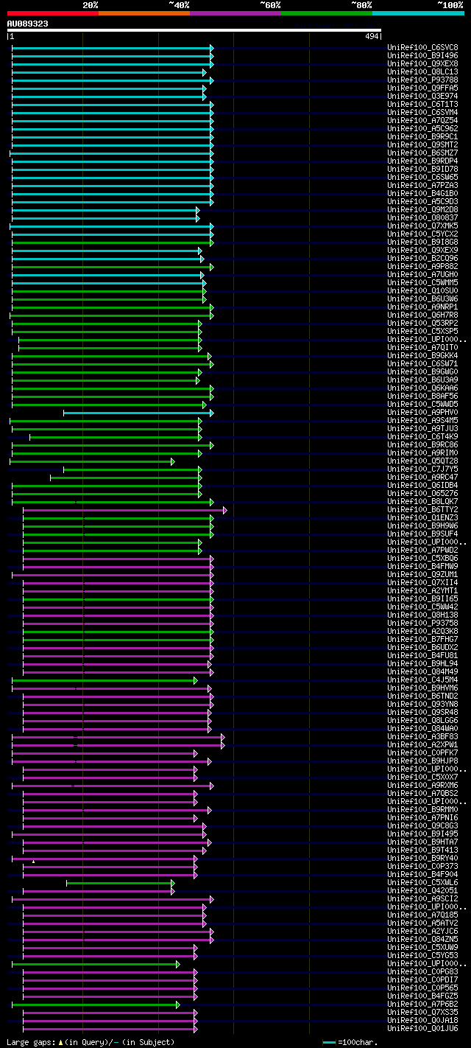
Task: Click the white query sequence bar 1-494
Action: pos(194,30)
